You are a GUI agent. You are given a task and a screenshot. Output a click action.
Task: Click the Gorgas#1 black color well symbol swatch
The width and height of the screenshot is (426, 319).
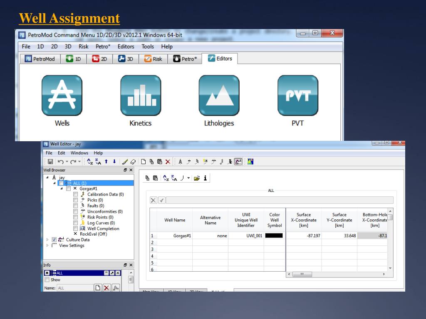(274, 236)
